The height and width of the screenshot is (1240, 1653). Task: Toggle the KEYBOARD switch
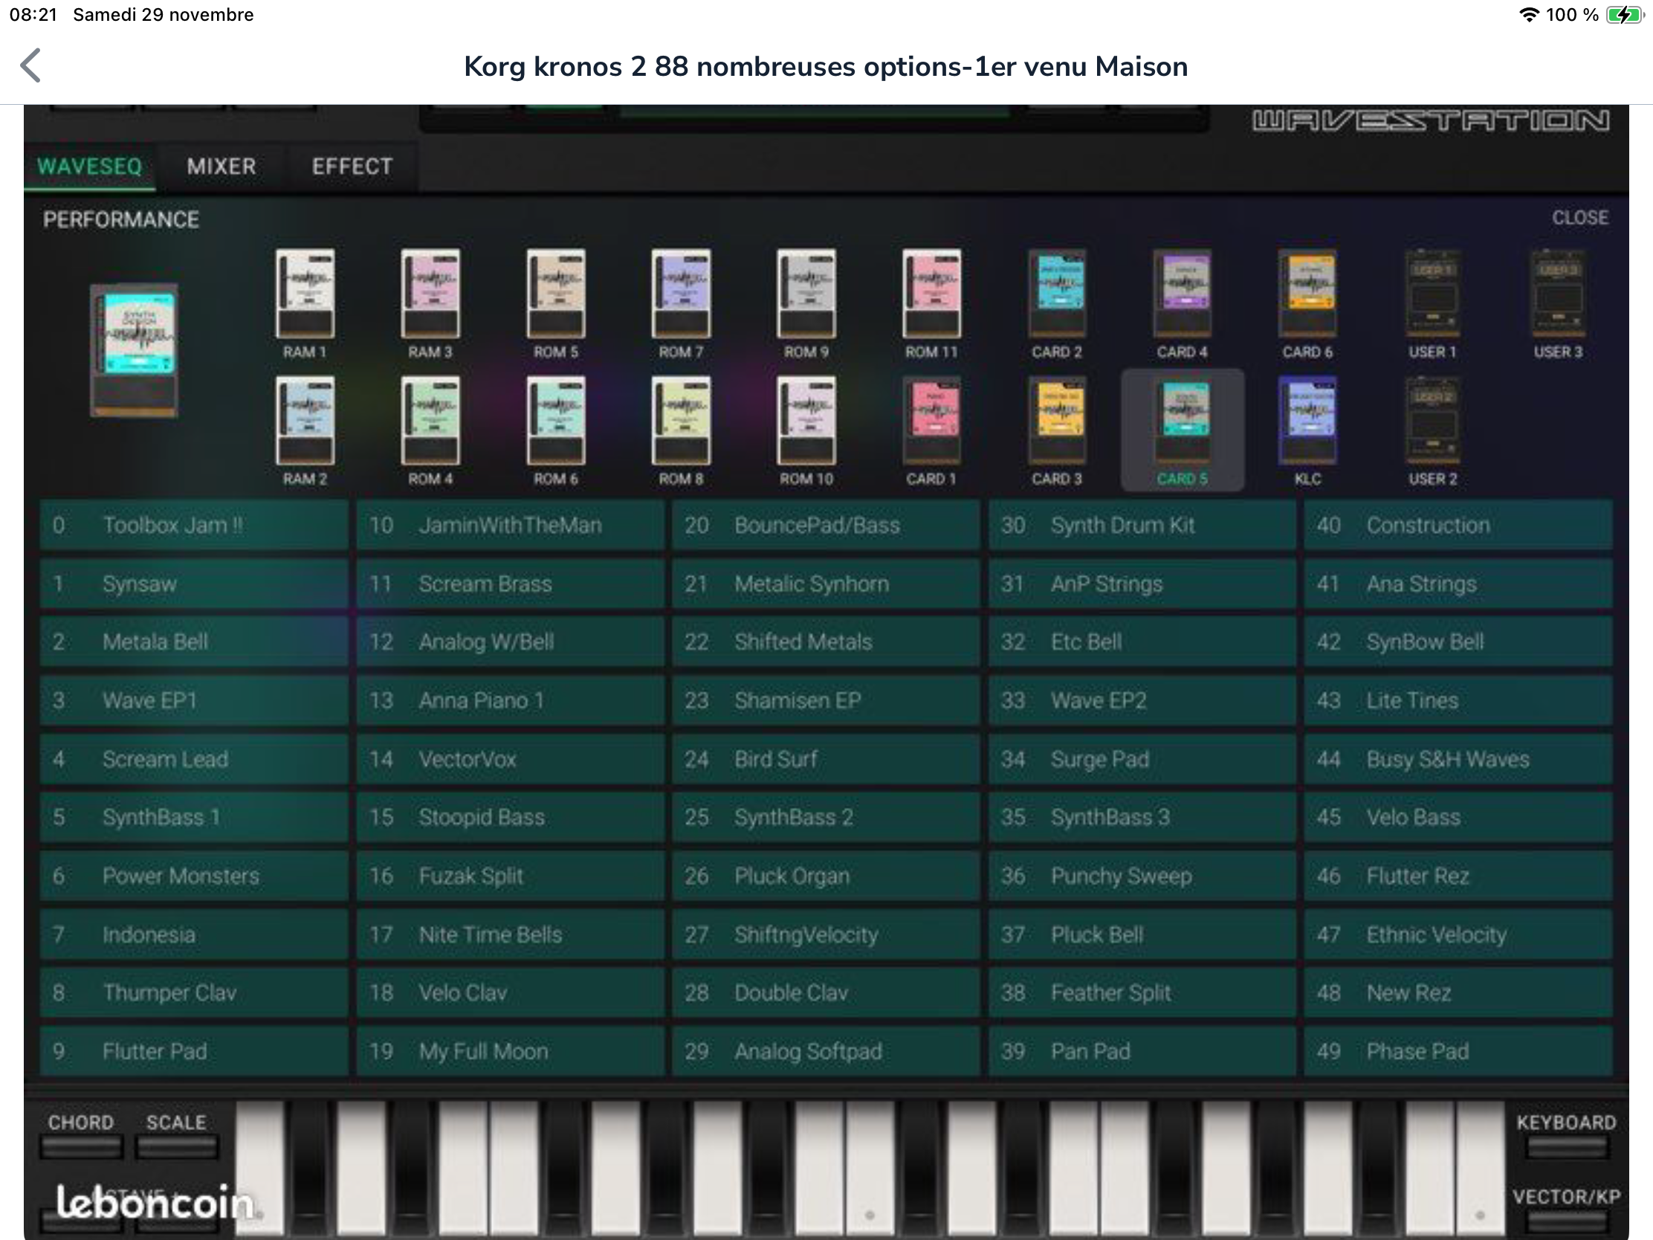pos(1565,1146)
